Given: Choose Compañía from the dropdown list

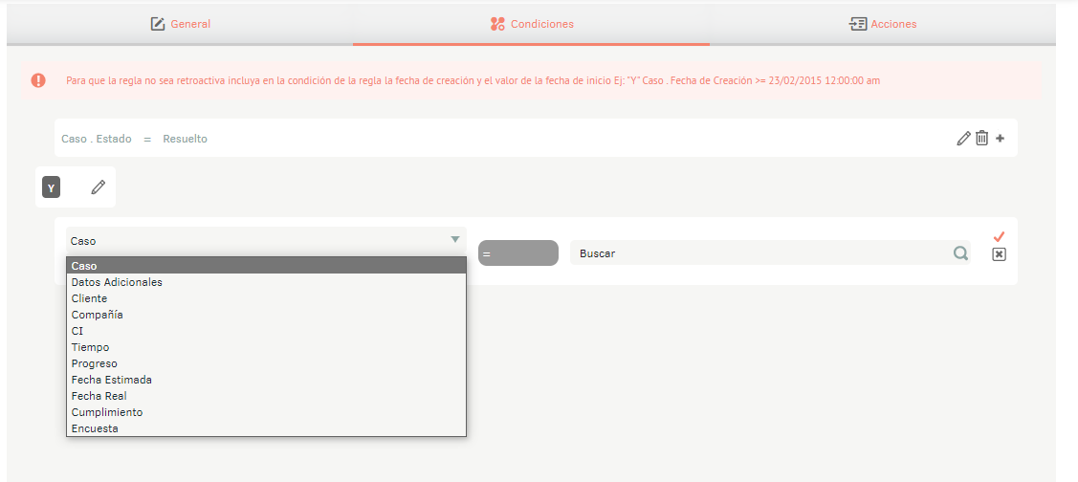Looking at the screenshot, I should tap(266, 315).
